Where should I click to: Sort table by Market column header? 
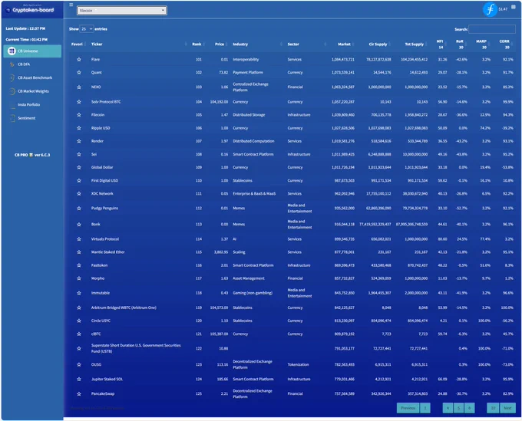coord(344,44)
